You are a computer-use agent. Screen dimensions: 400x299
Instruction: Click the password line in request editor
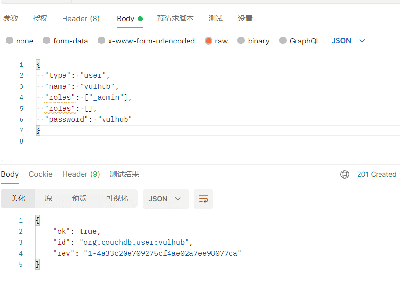pos(88,119)
